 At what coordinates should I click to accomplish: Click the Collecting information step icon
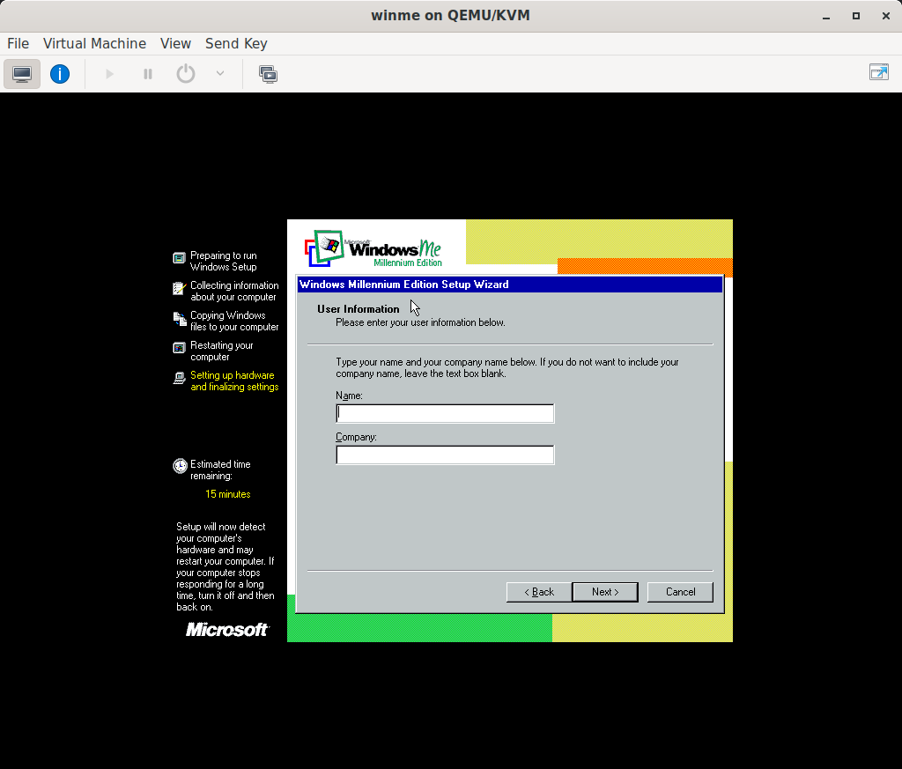click(180, 288)
